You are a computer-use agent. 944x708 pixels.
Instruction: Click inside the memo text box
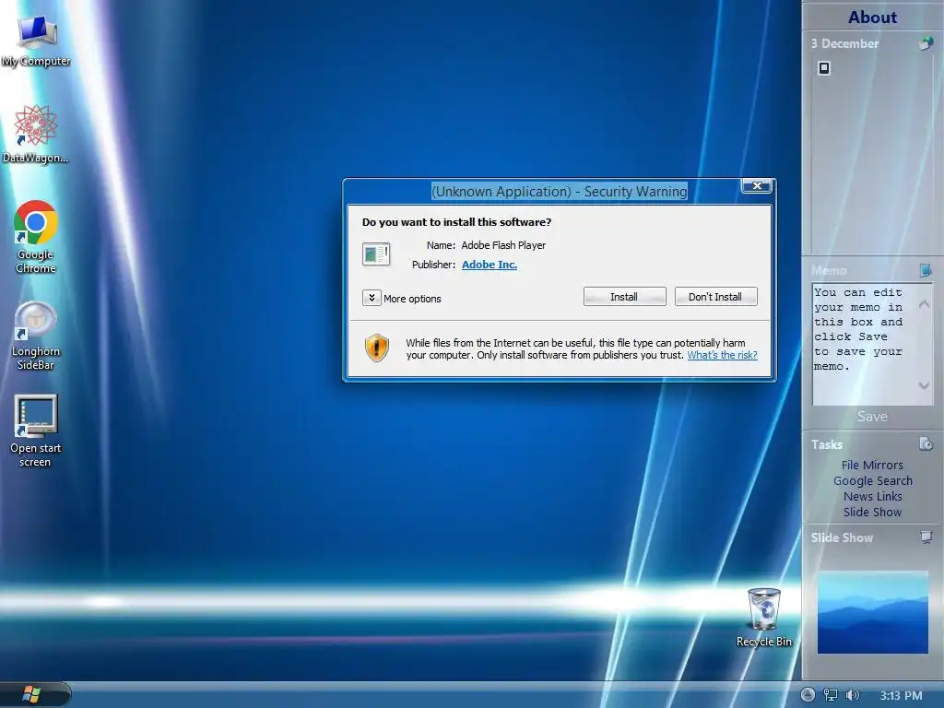pyautogui.click(x=866, y=345)
